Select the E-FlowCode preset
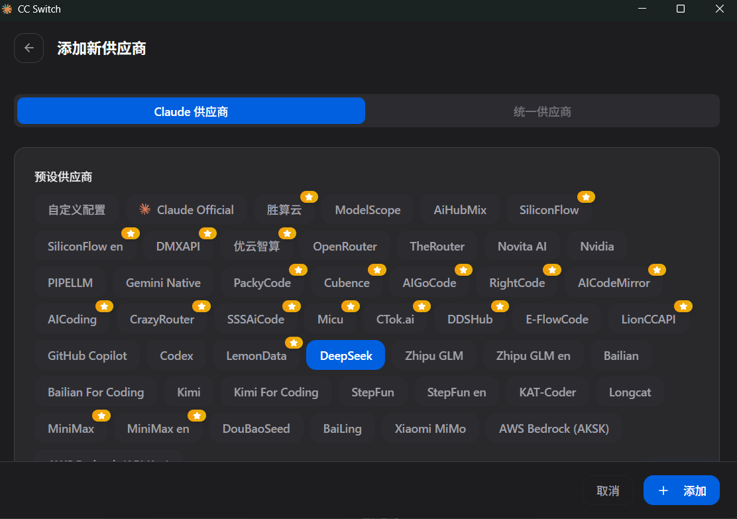This screenshot has height=519, width=737. click(x=557, y=319)
